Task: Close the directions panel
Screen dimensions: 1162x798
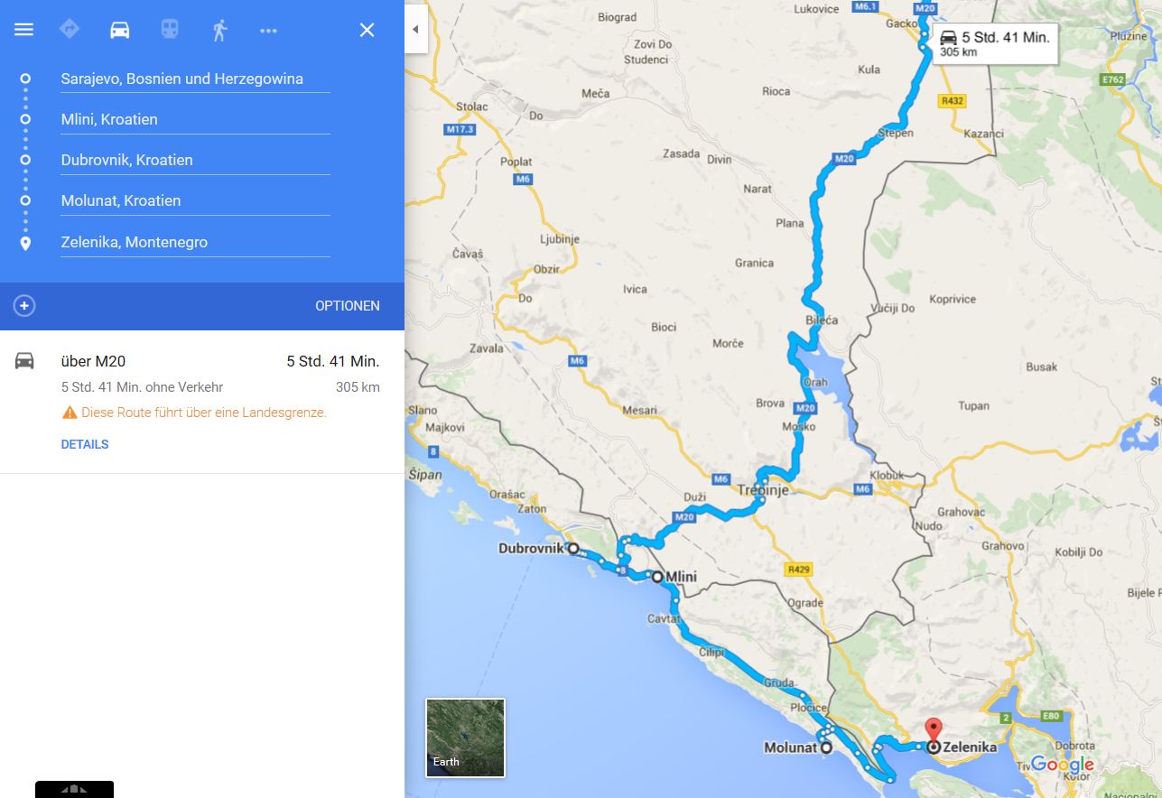Action: (x=367, y=30)
